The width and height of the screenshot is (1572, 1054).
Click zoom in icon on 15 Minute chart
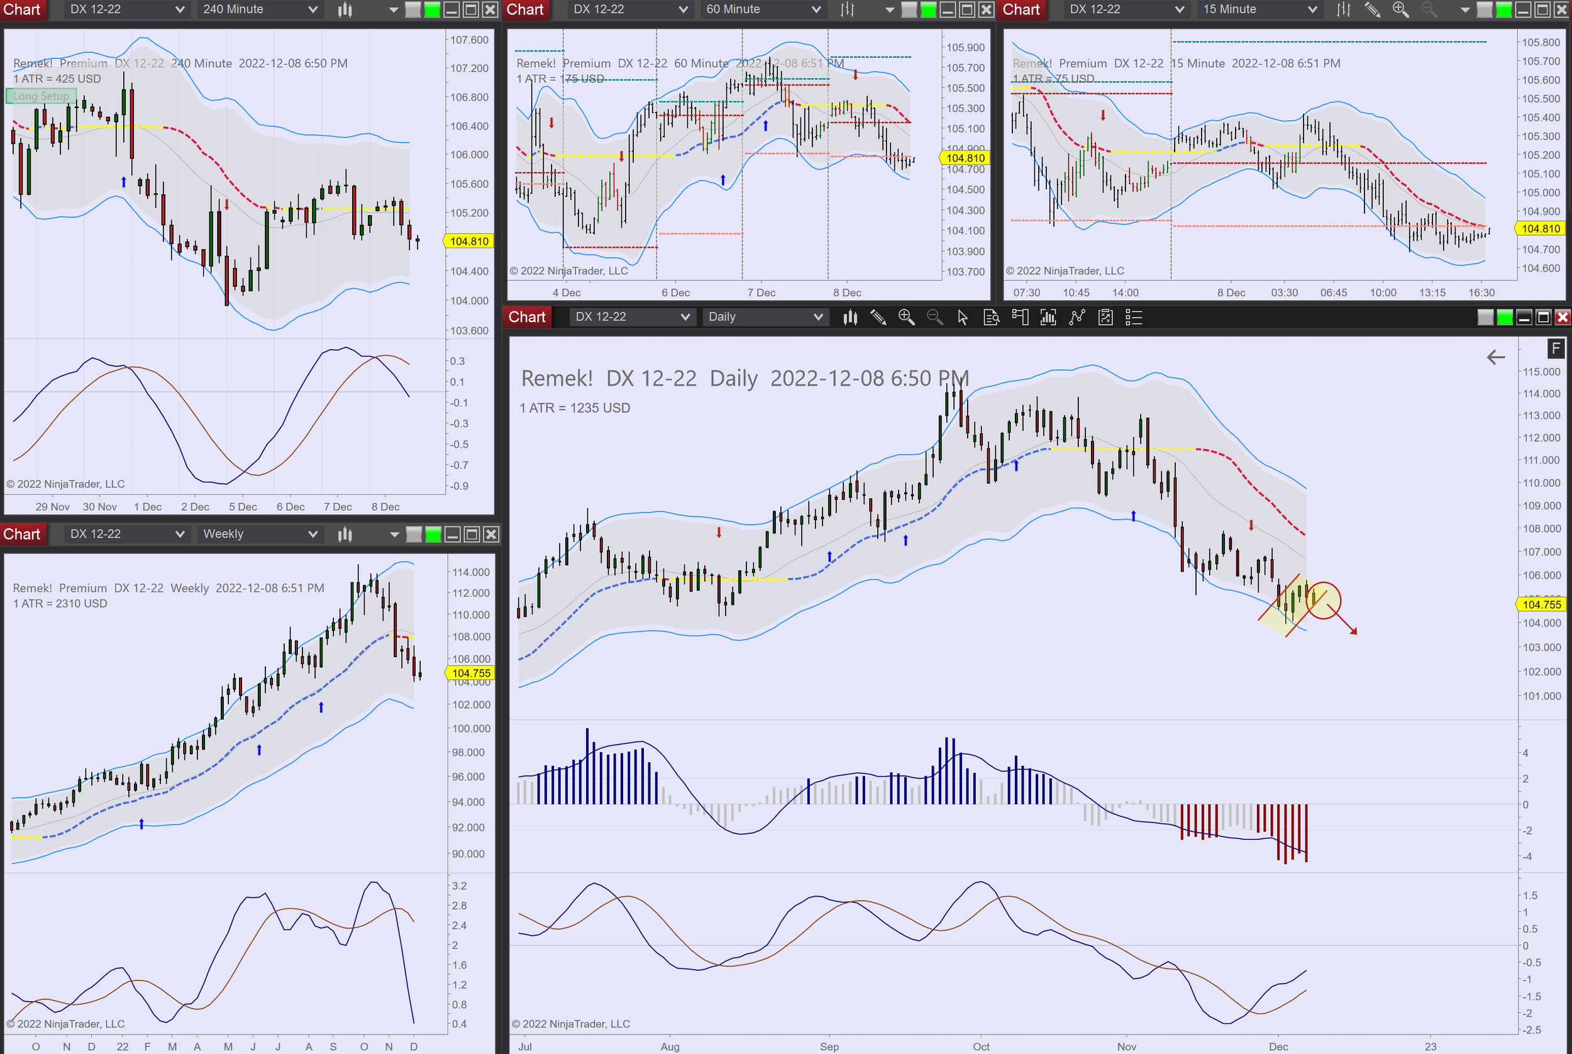click(x=1400, y=9)
